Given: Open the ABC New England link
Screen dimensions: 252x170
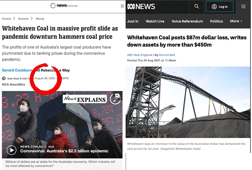Looking at the screenshot, I should click(139, 55).
